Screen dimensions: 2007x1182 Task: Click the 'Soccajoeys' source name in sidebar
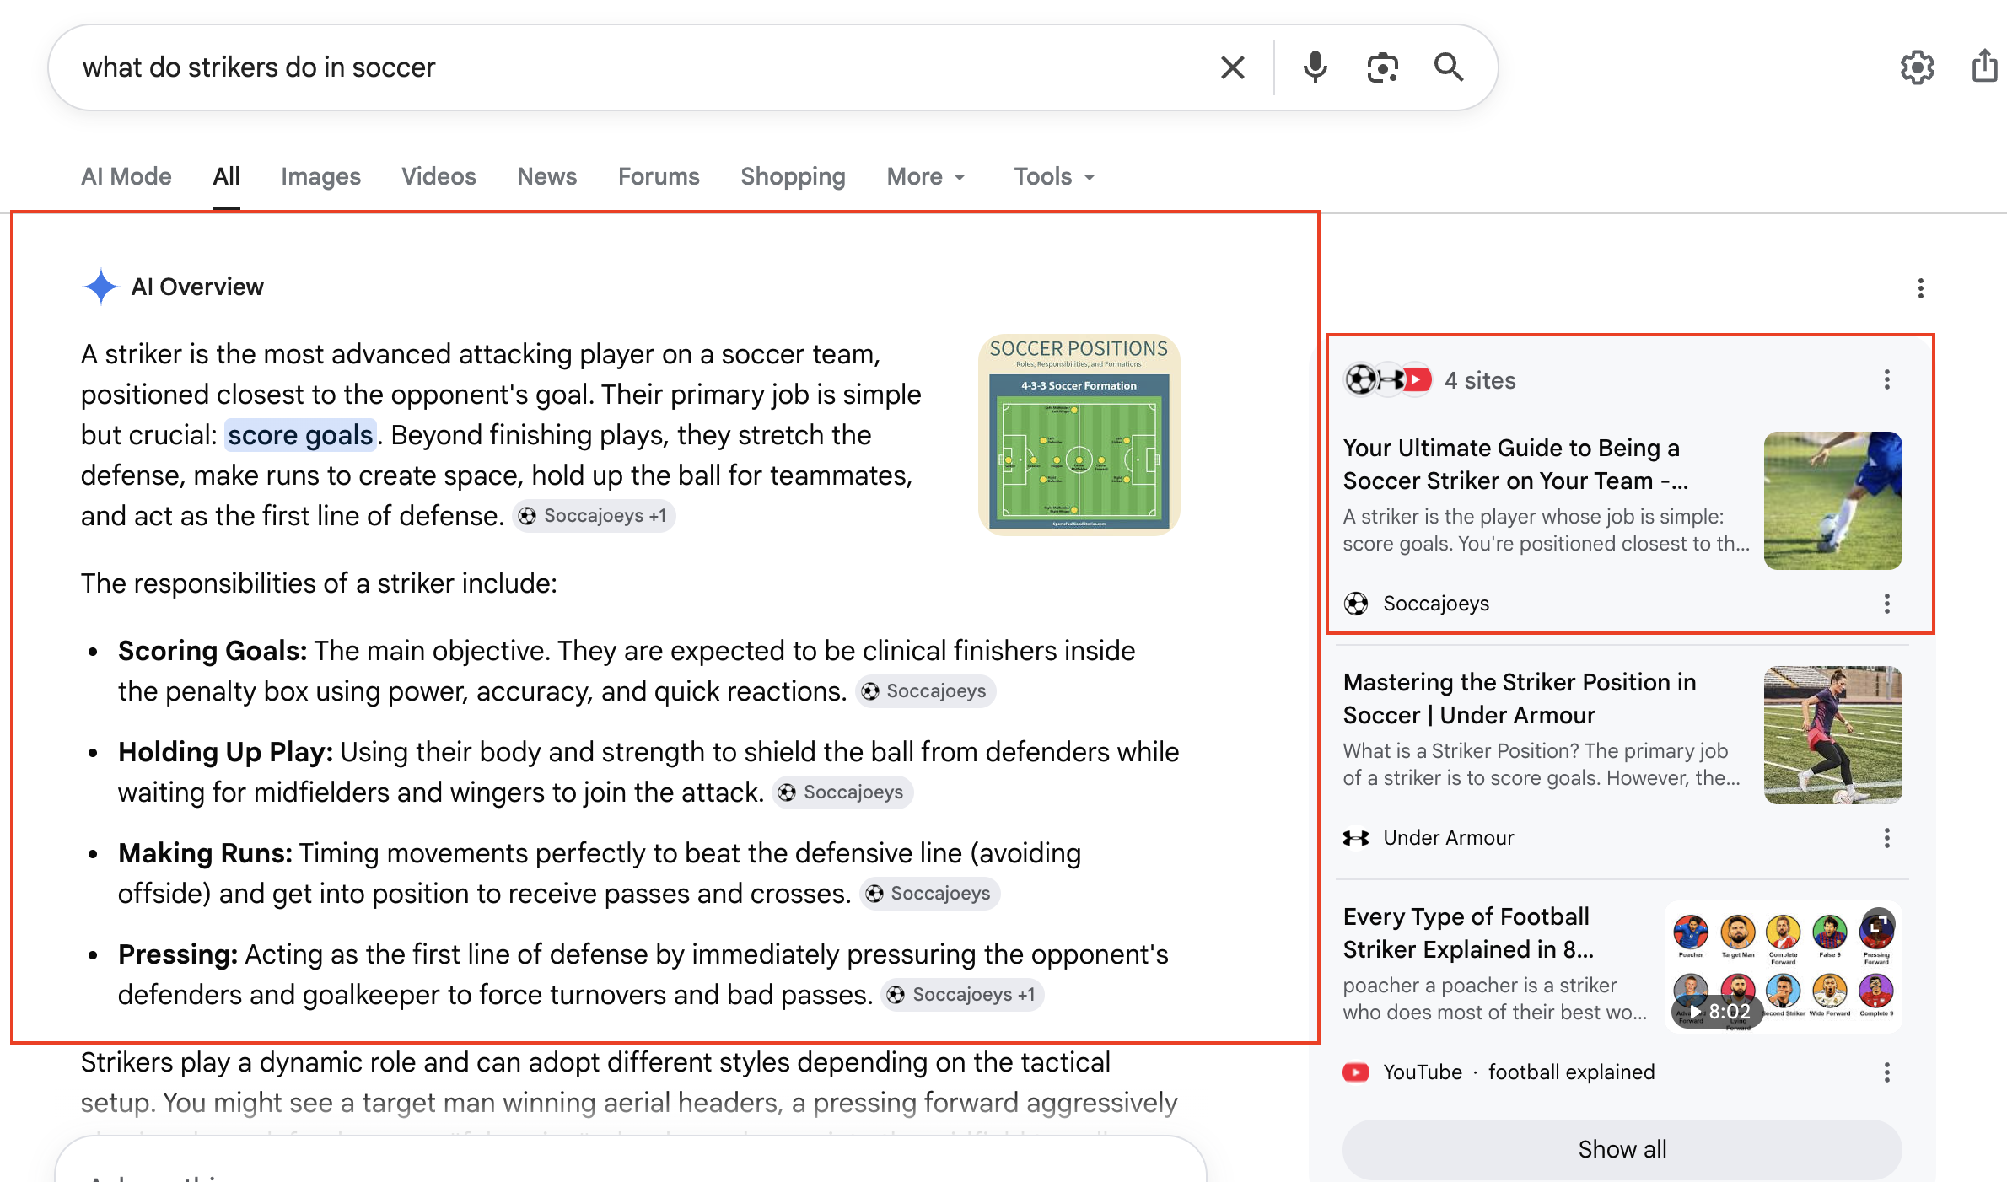pos(1436,604)
